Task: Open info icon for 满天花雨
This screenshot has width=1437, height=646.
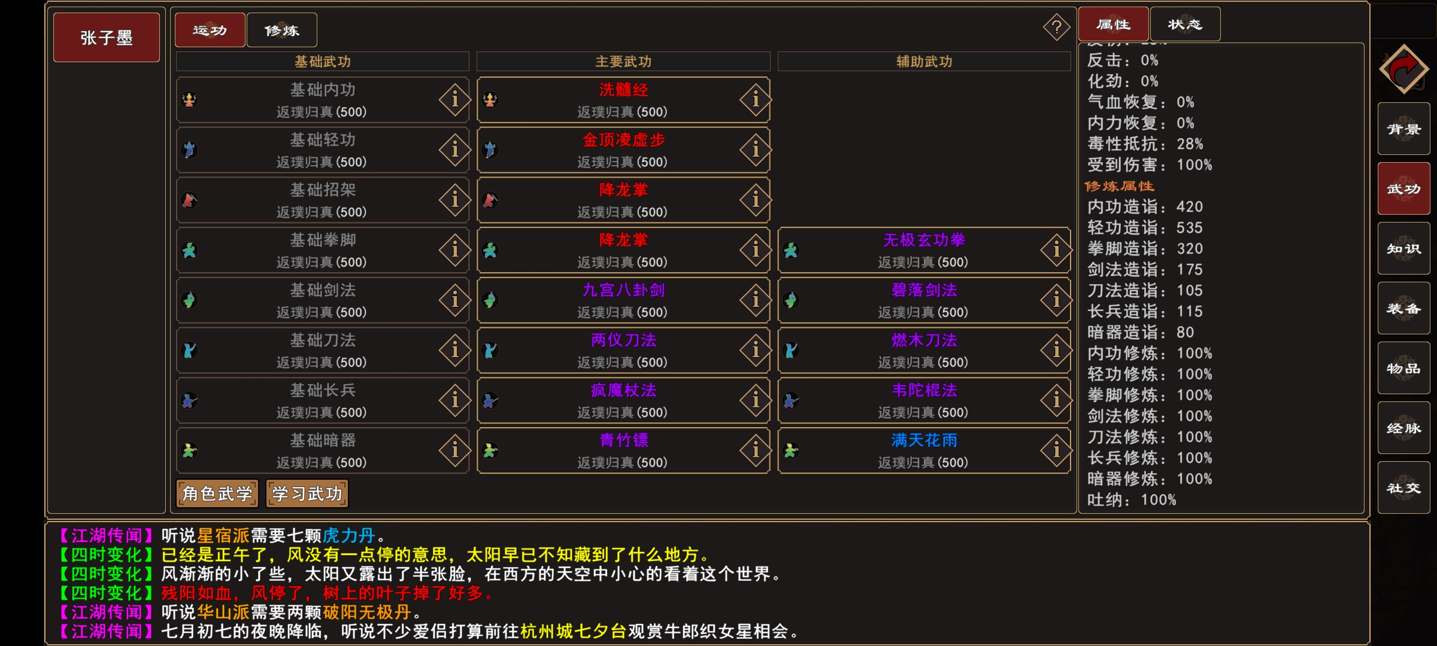Action: pyautogui.click(x=1056, y=450)
